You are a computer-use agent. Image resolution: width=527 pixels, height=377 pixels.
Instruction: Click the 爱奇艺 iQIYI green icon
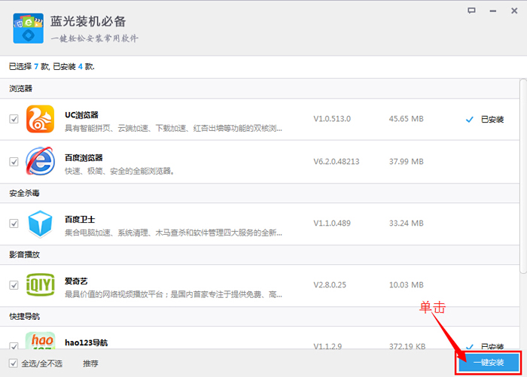coord(41,285)
